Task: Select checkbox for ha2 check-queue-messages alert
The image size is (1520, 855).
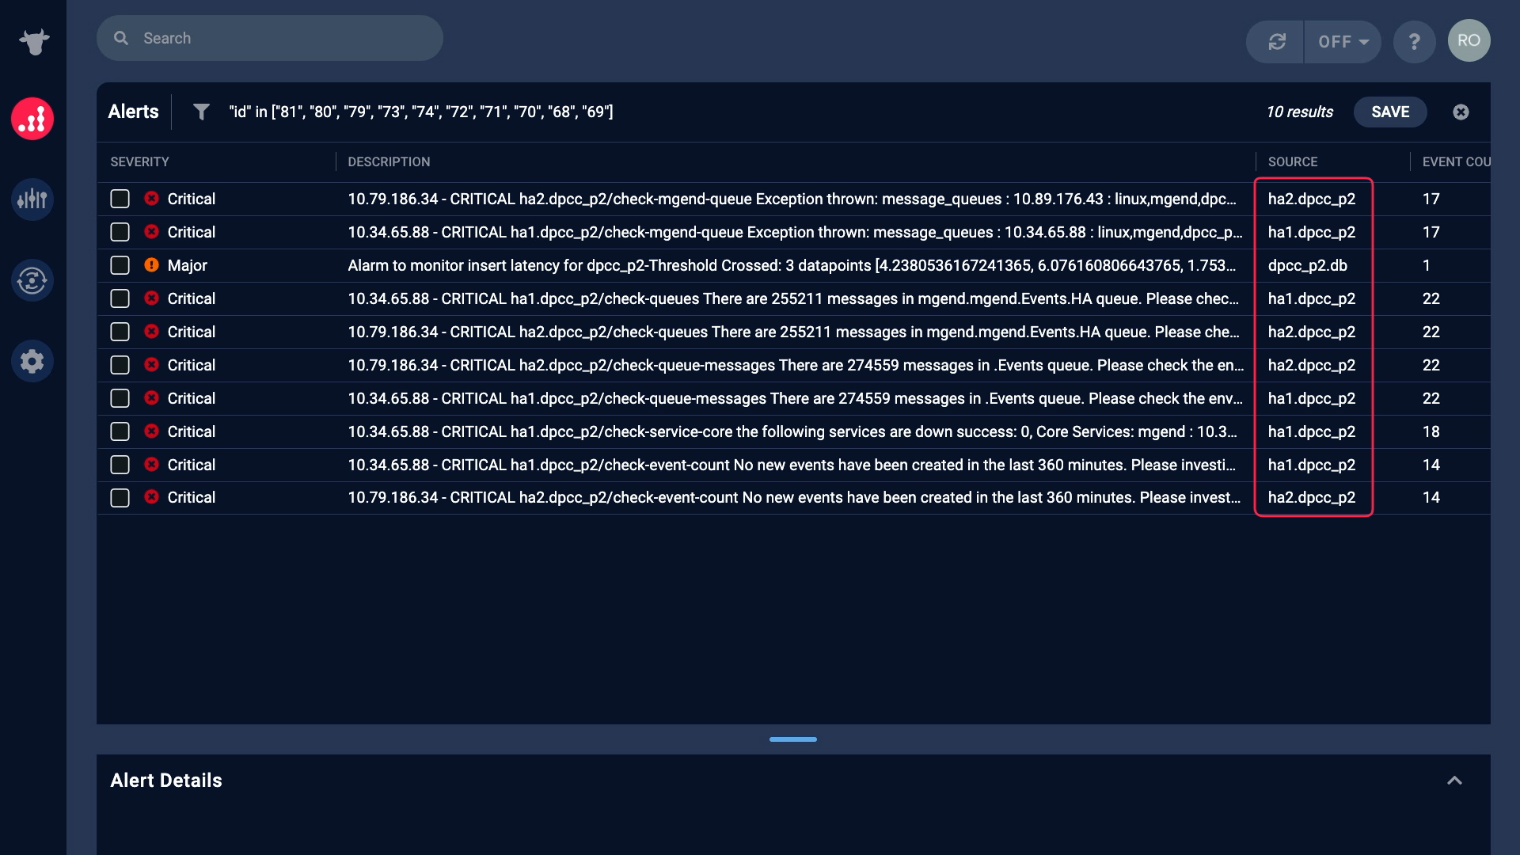Action: point(120,365)
